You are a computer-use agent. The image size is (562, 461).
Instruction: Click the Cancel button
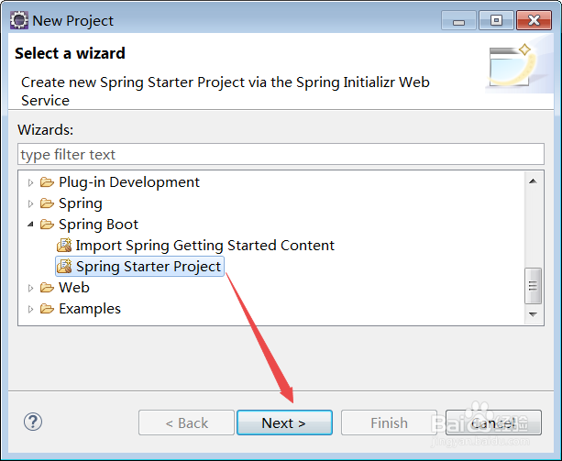point(493,423)
